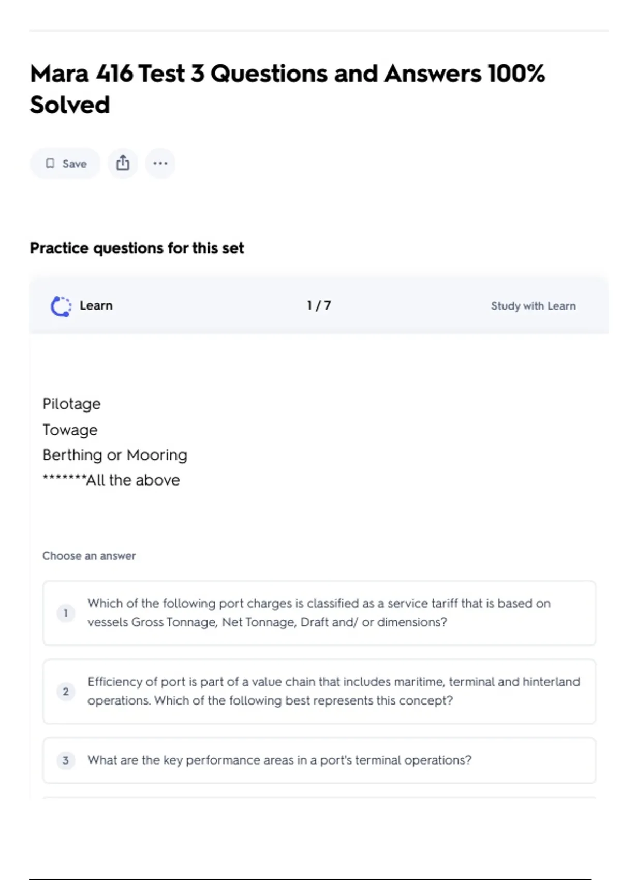Open the share icon button
This screenshot has width=621, height=880.
(123, 163)
